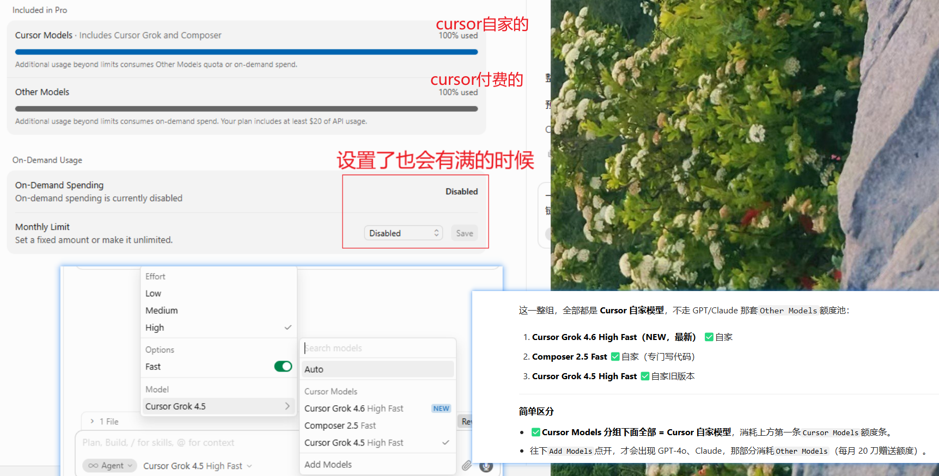Image resolution: width=939 pixels, height=476 pixels.
Task: Select Low effort
Action: (218, 294)
